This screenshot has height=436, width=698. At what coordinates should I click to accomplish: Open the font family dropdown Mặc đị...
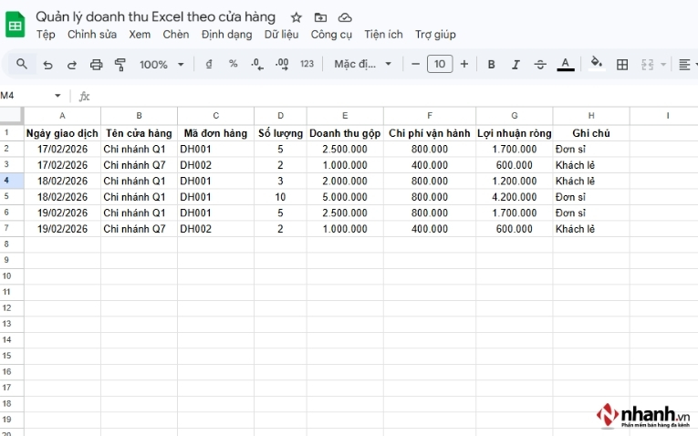(363, 64)
